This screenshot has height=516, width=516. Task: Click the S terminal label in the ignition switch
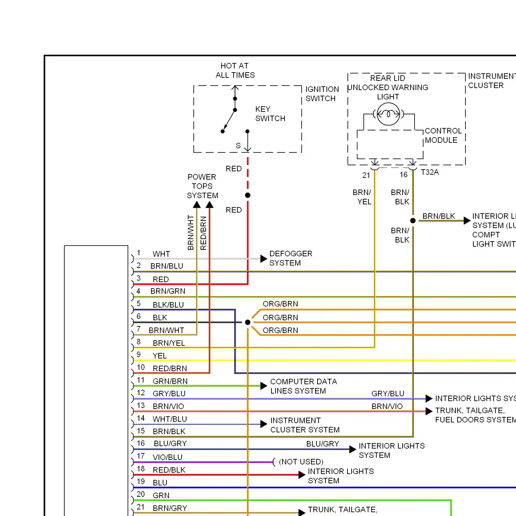(x=238, y=146)
